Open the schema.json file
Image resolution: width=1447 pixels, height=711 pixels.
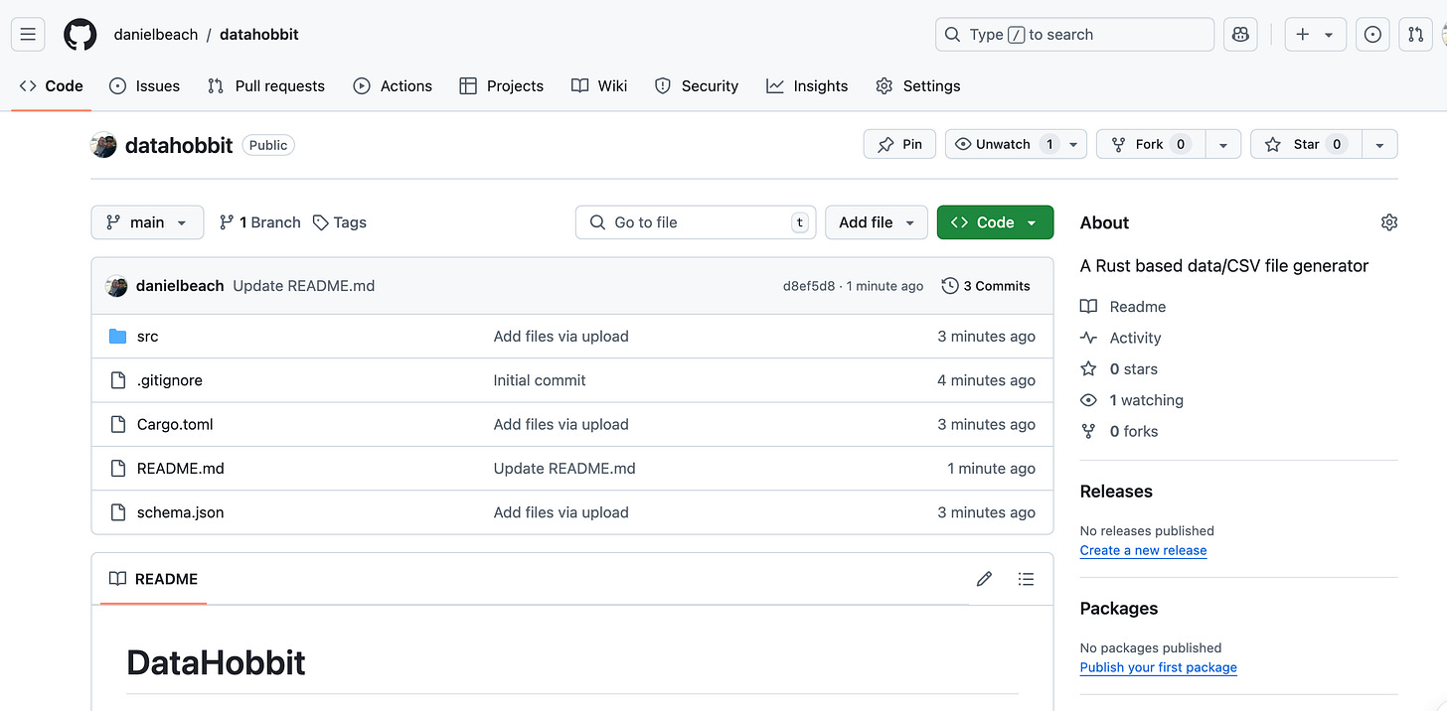point(180,512)
